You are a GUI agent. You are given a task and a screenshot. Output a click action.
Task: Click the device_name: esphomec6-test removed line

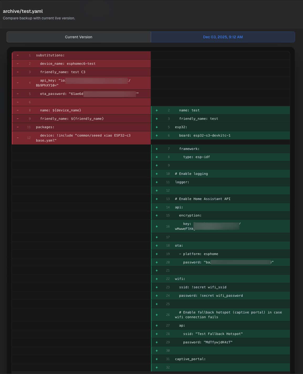[x=68, y=64]
